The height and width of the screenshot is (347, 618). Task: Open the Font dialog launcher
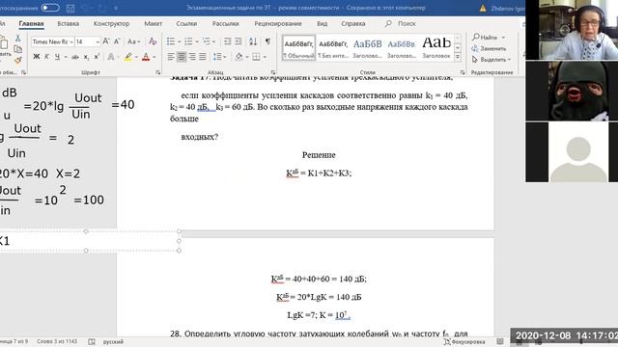157,72
